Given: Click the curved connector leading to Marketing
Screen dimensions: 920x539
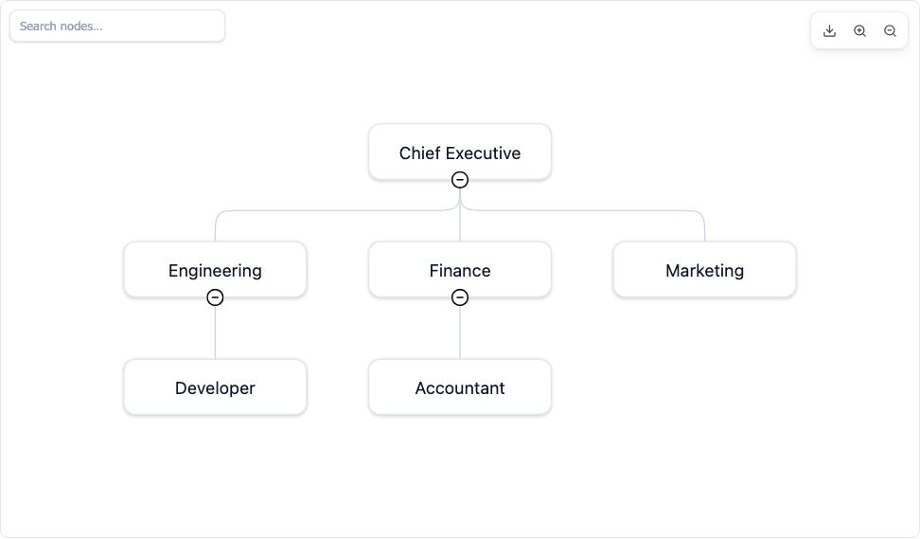Looking at the screenshot, I should 587,210.
